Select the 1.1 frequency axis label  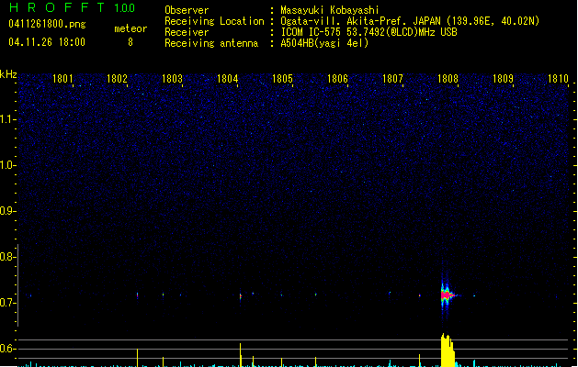click(x=8, y=118)
